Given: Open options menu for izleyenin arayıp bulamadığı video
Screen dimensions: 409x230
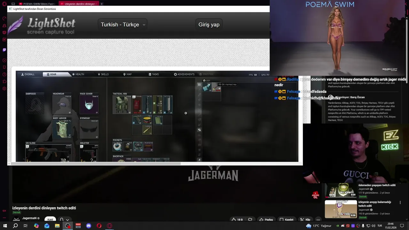Looking at the screenshot, I should coord(400,202).
